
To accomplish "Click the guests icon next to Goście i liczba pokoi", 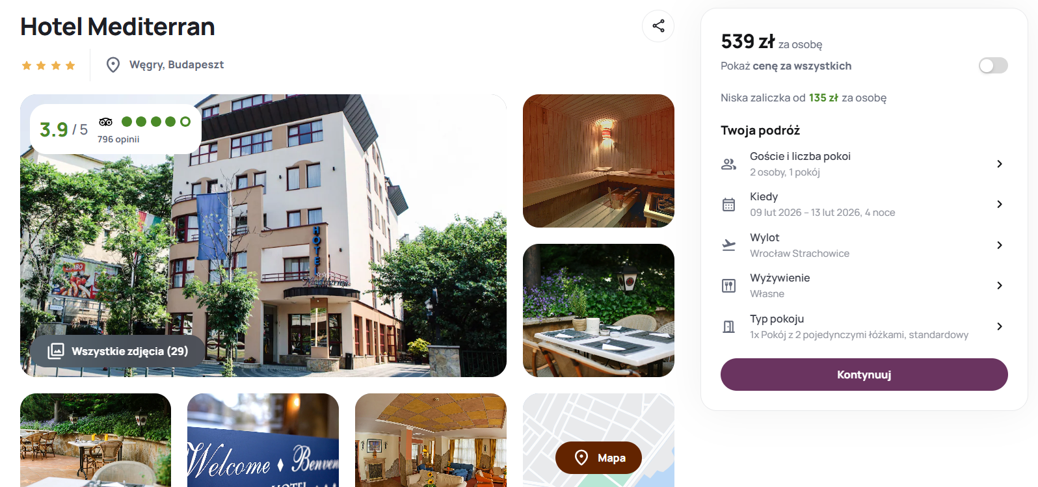I will click(728, 164).
